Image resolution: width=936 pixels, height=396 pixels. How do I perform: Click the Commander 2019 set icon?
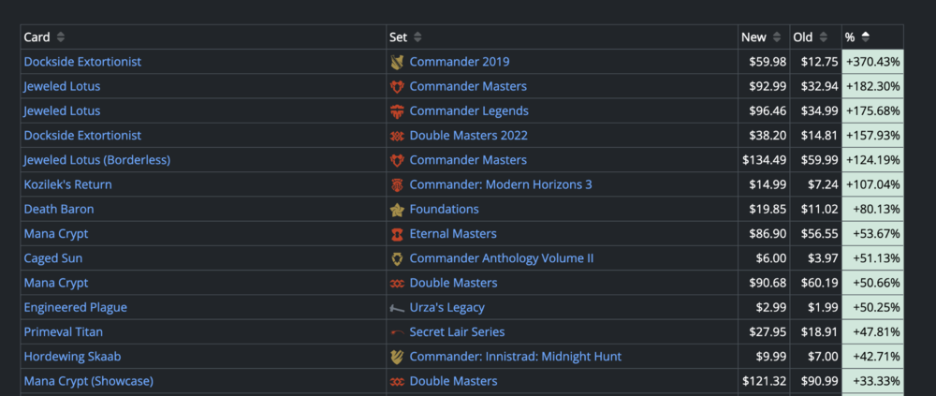pyautogui.click(x=398, y=62)
